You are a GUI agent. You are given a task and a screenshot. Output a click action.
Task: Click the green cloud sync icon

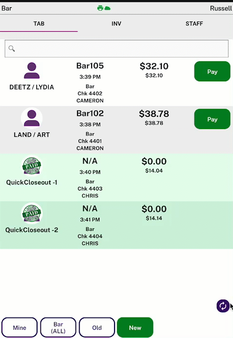pos(107,8)
